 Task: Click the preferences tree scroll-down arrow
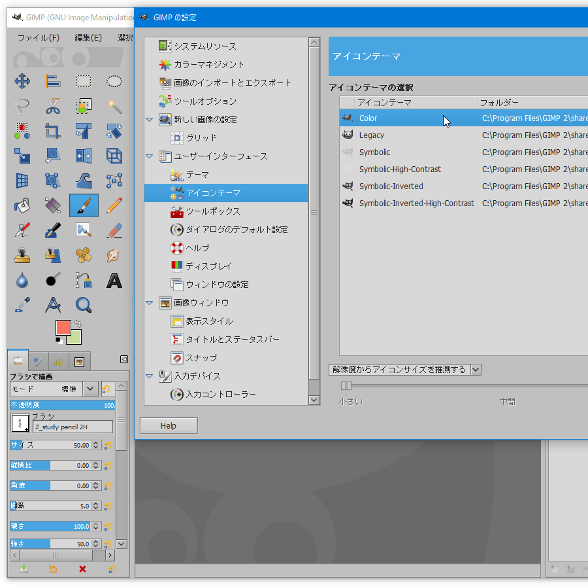pos(314,400)
